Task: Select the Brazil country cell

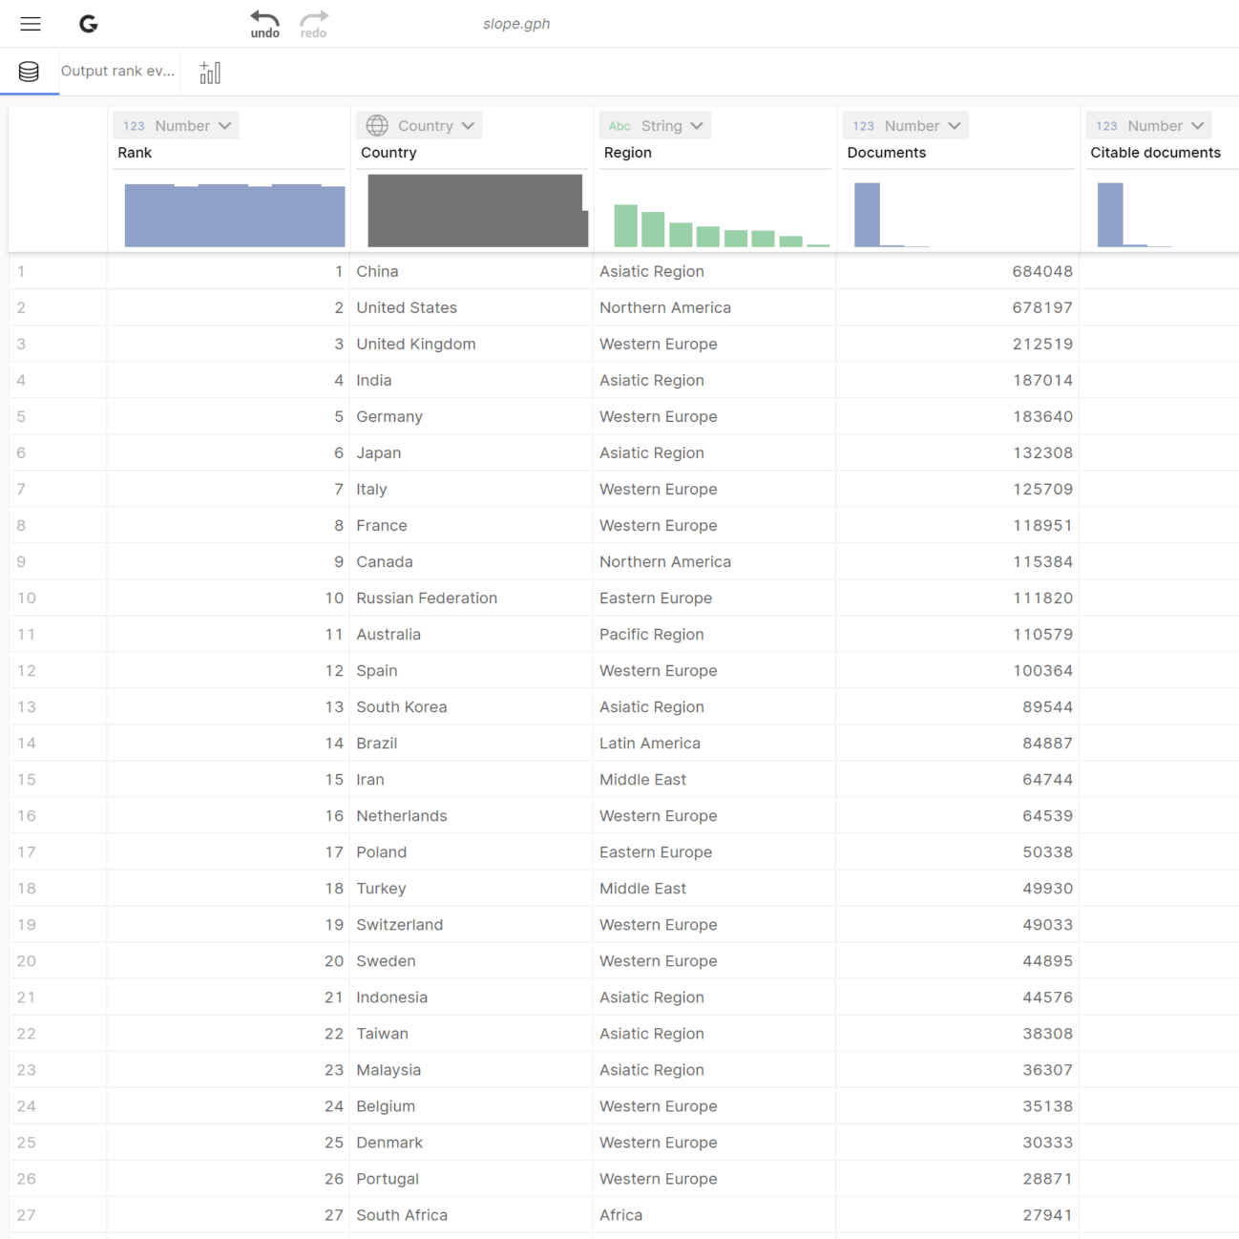Action: [x=472, y=743]
